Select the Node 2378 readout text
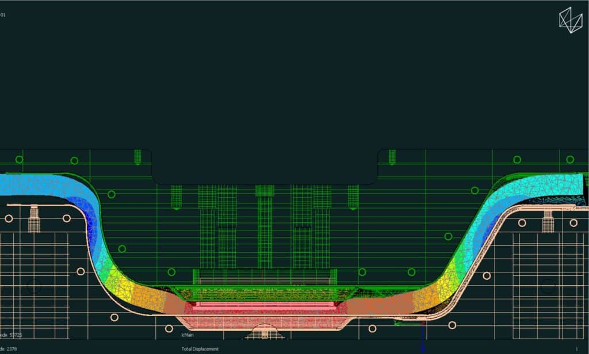 coord(10,349)
